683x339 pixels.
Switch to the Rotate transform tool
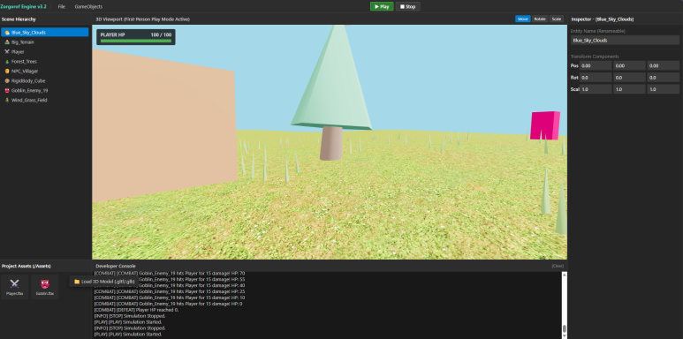pyautogui.click(x=540, y=19)
